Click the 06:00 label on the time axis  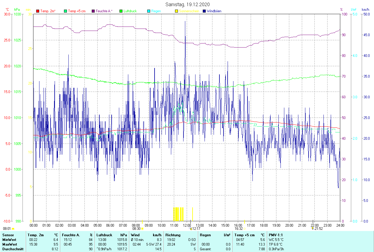[110, 225]
